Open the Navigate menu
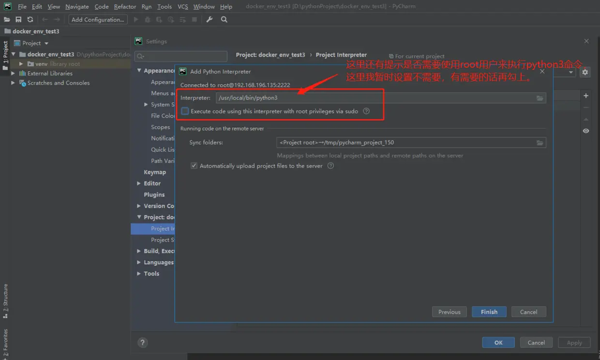600x360 pixels. 77,7
